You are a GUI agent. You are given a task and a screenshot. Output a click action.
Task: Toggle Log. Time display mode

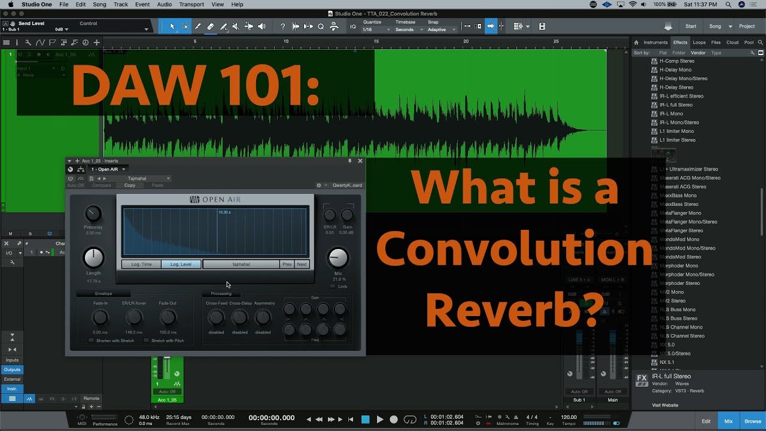141,264
